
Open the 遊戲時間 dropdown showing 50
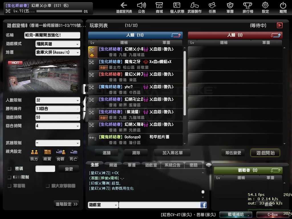[x=58, y=117]
